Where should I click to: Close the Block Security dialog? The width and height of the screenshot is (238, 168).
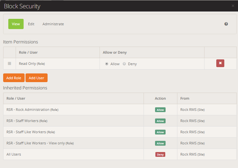pos(233,6)
